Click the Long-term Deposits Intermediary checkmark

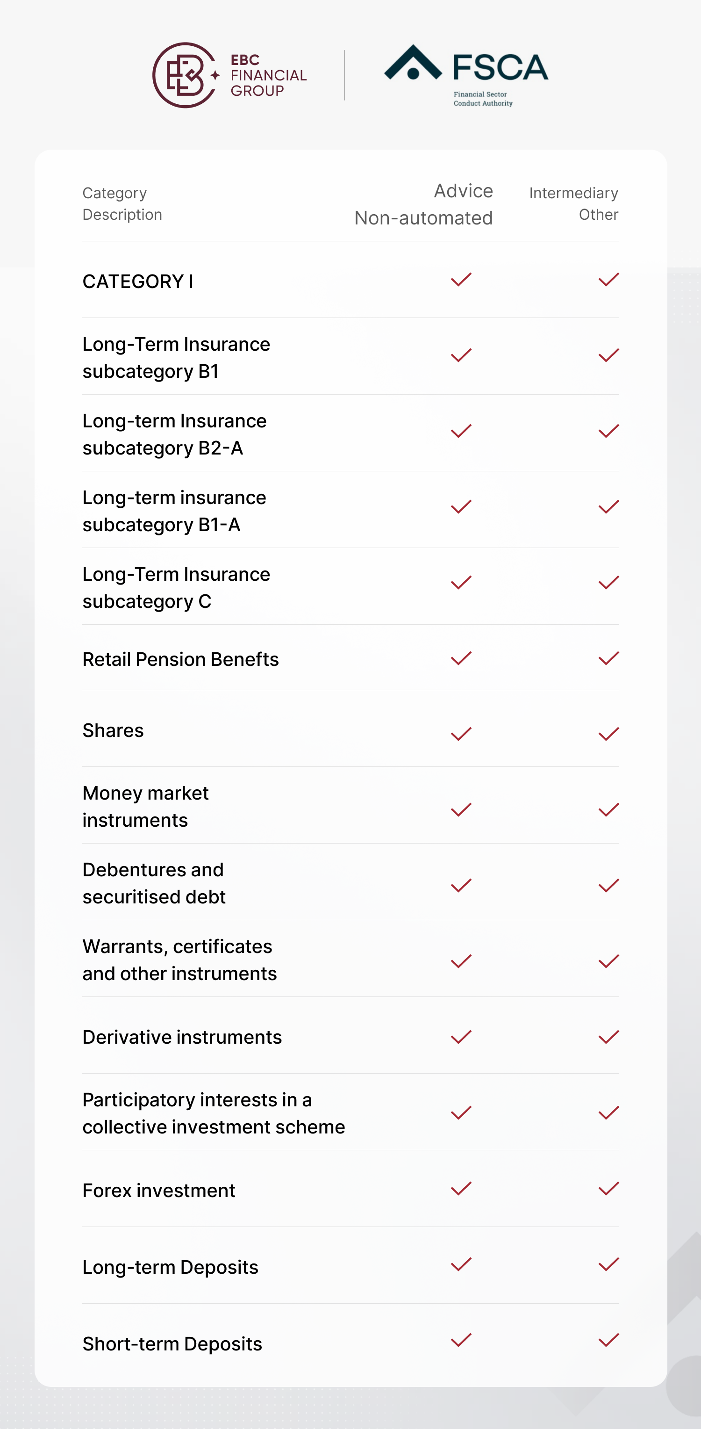608,1264
